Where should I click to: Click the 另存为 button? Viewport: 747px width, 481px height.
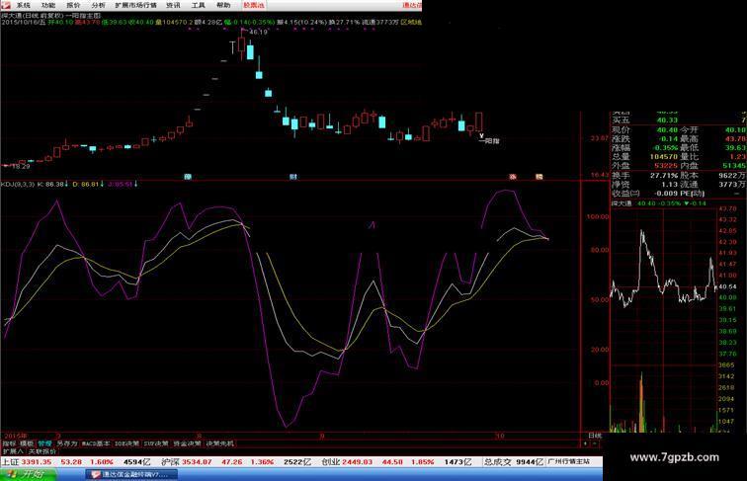click(67, 443)
